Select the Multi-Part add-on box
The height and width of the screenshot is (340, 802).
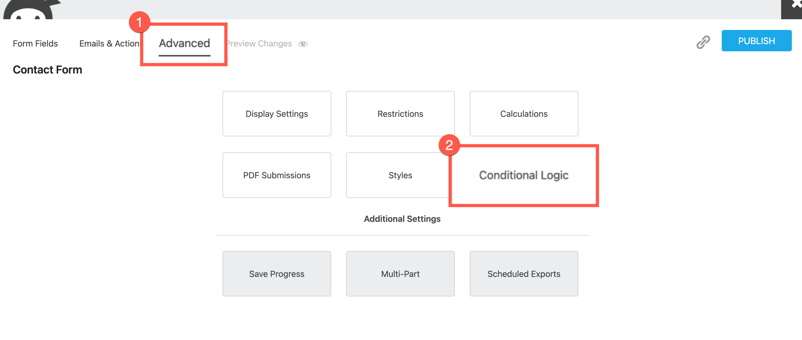400,274
